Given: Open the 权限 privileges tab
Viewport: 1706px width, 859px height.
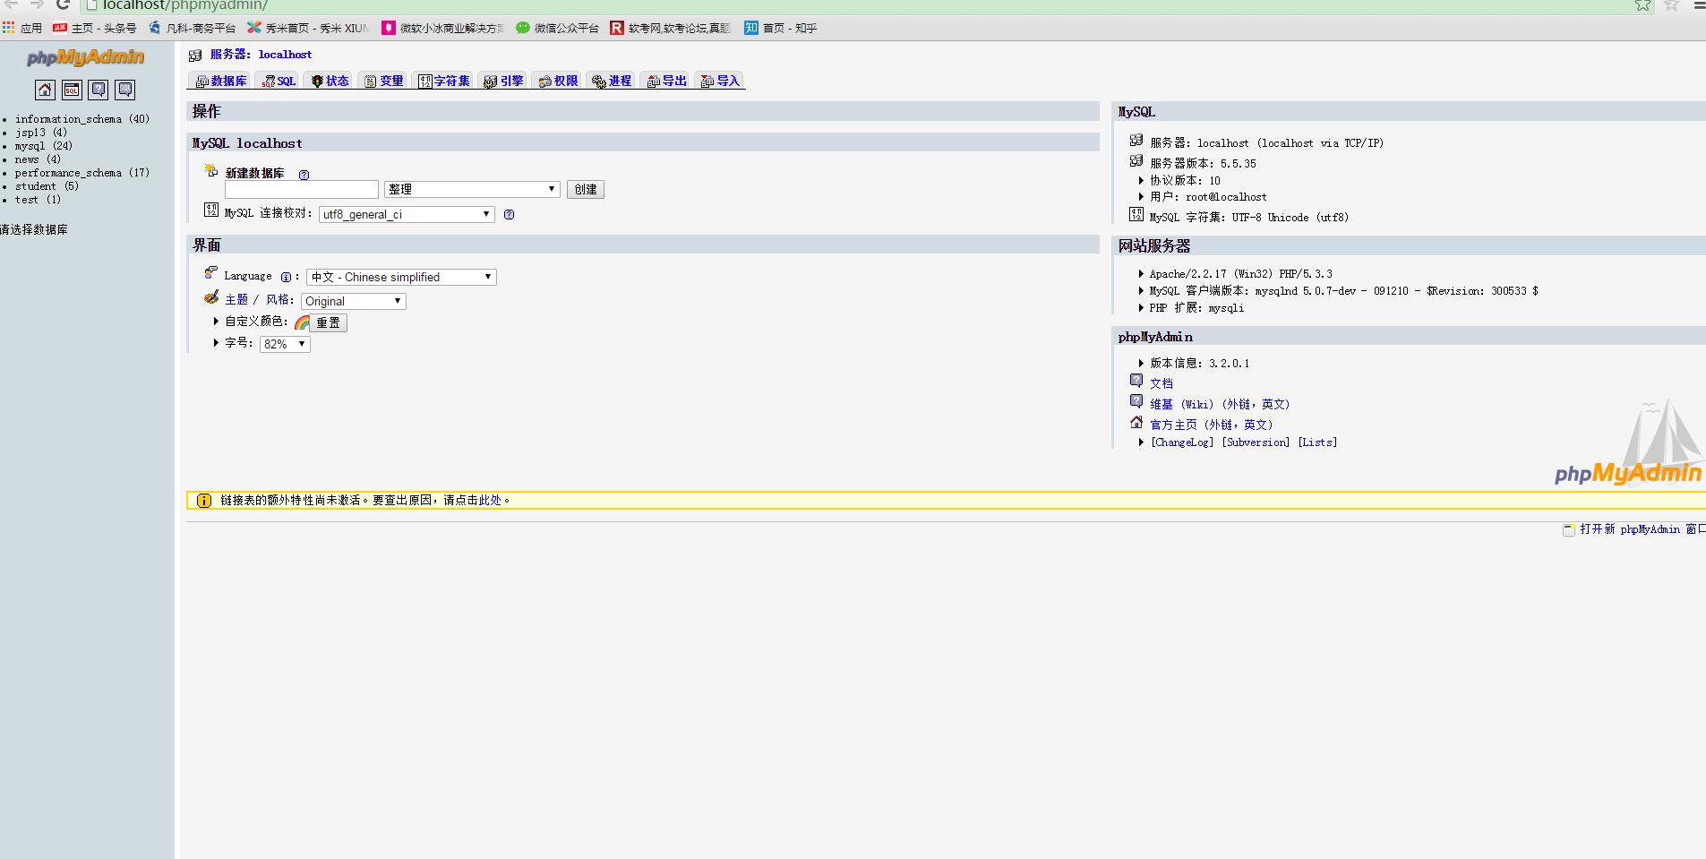Looking at the screenshot, I should pos(559,82).
